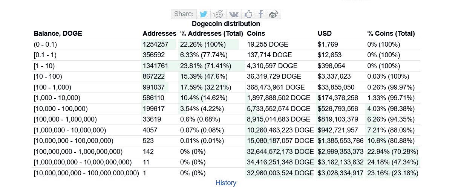Share the page on Facebook
461x187 pixels.
[260, 14]
